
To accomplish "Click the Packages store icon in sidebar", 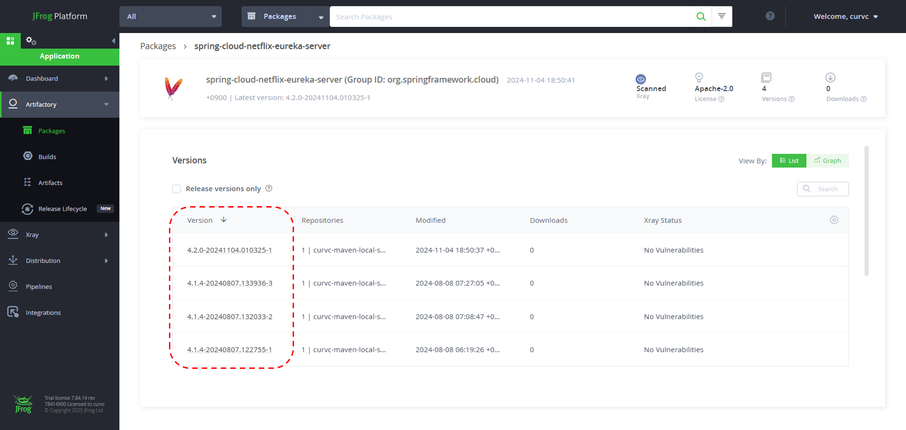I will (x=28, y=130).
